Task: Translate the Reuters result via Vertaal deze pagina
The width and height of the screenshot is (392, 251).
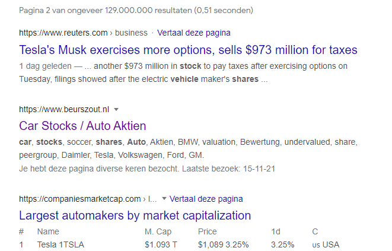Action: click(x=194, y=33)
